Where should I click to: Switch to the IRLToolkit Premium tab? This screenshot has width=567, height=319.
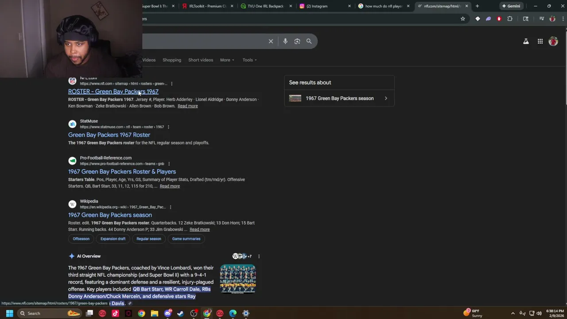[207, 6]
